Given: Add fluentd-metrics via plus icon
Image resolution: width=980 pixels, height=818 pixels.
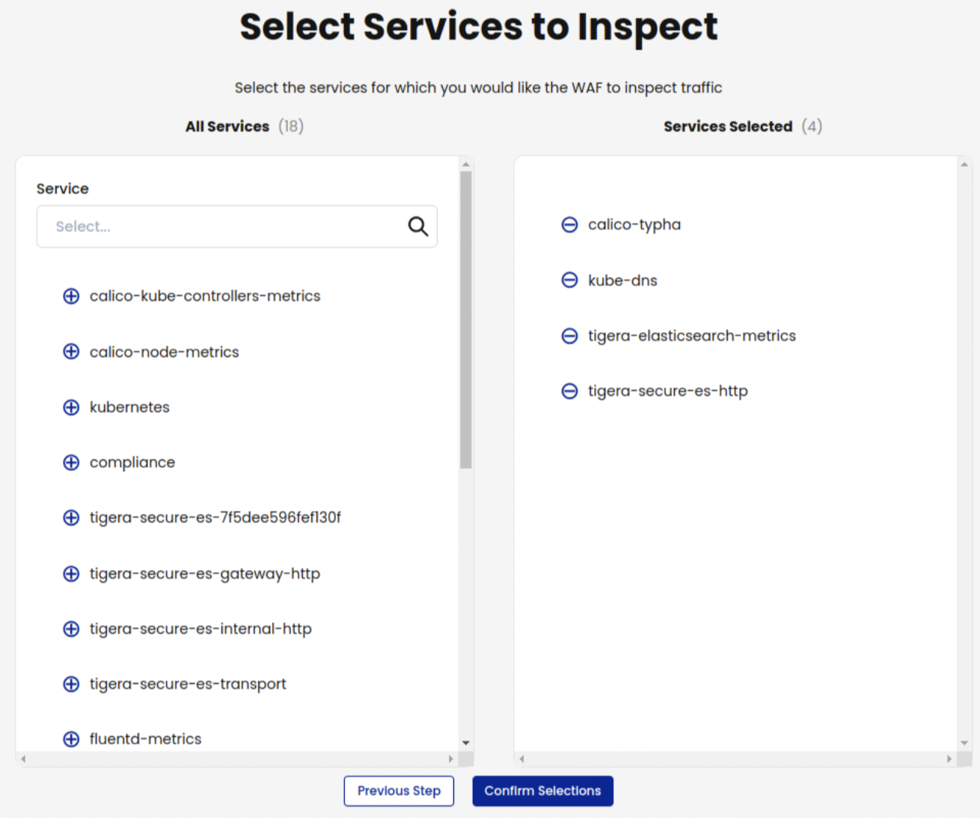Looking at the screenshot, I should click(71, 739).
